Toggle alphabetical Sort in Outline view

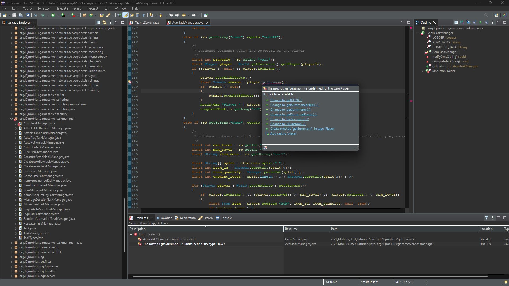462,23
